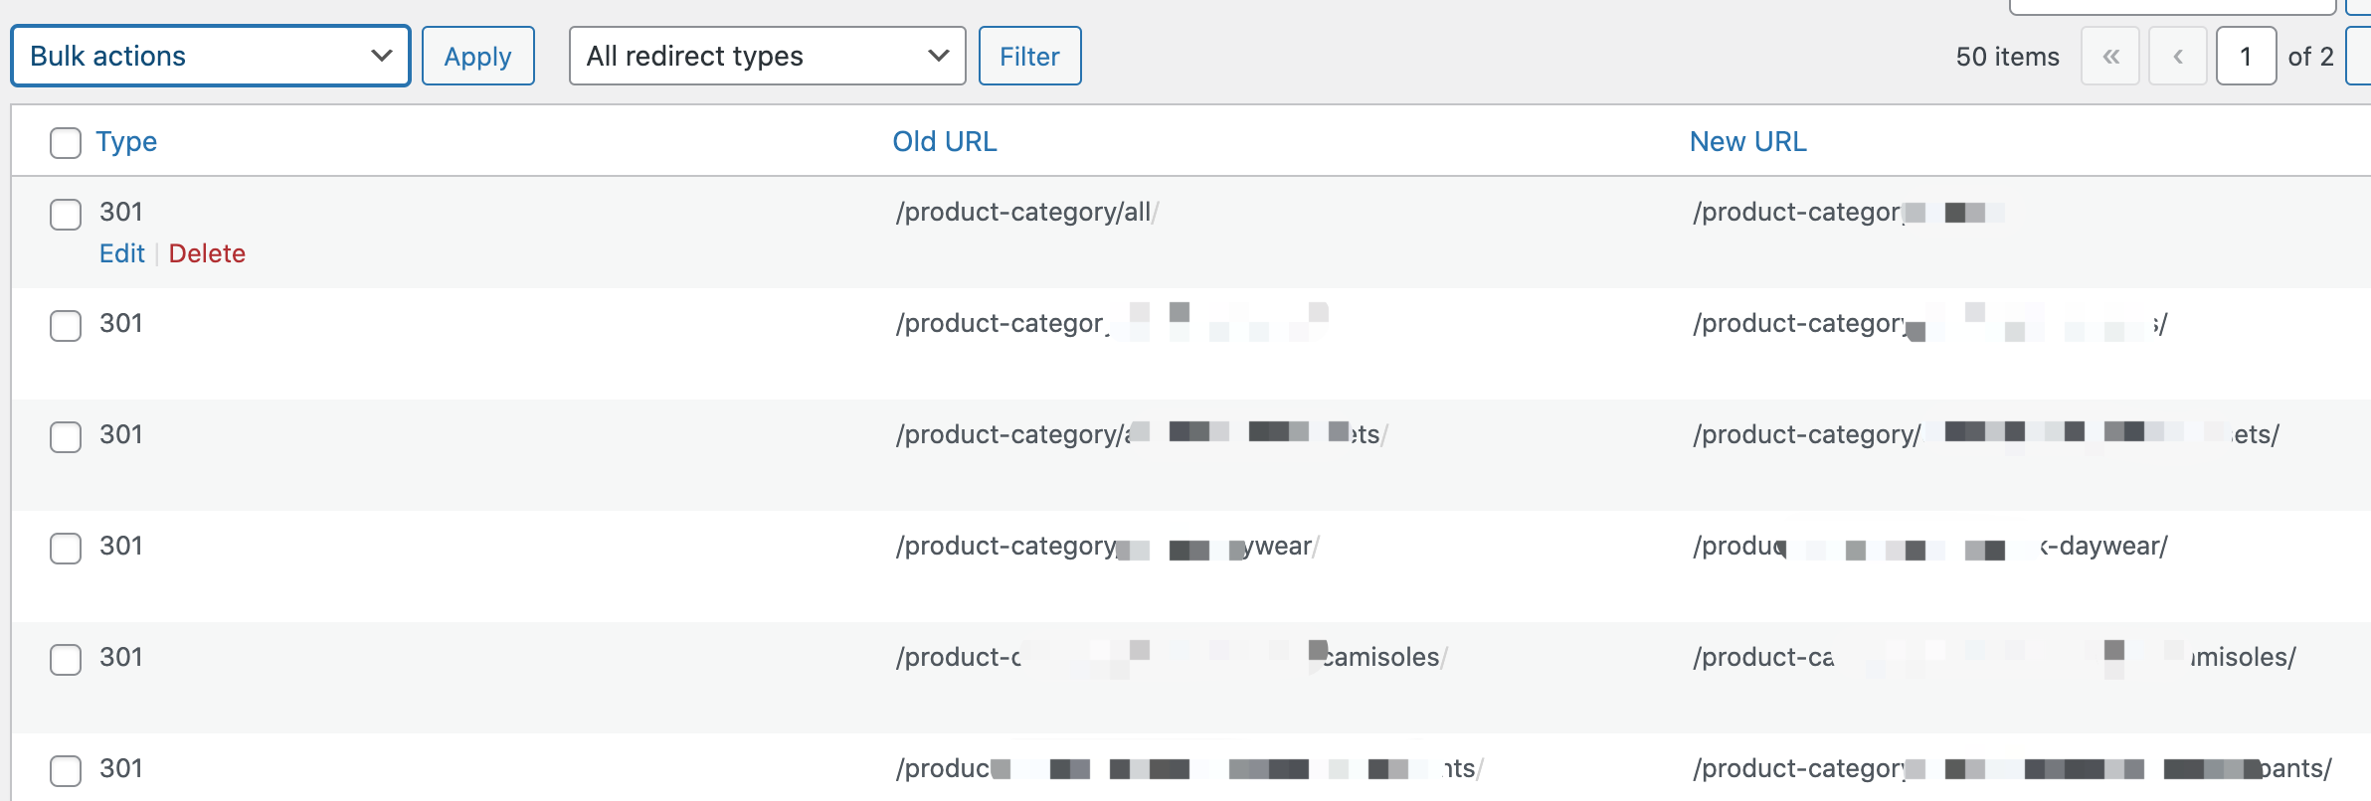Go to the first page with double-arrow icon
This screenshot has width=2371, height=801.
pos(2110,56)
